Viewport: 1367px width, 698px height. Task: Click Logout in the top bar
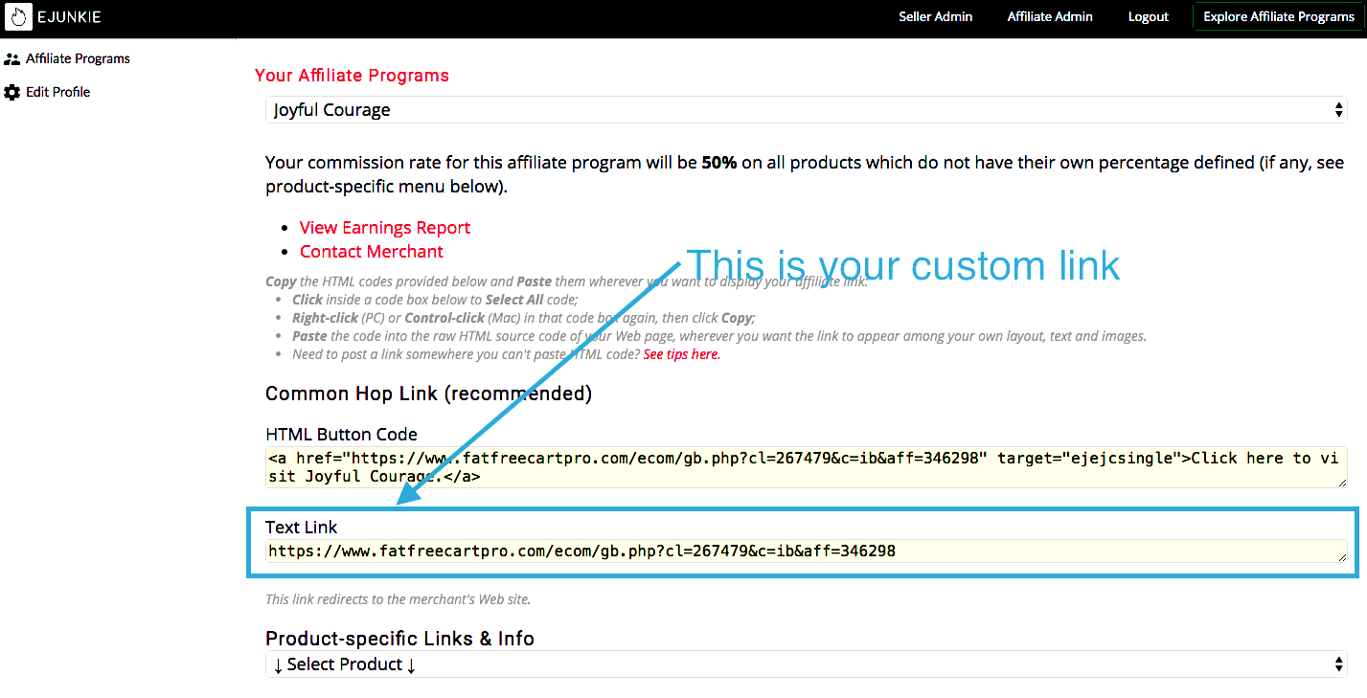coord(1148,16)
